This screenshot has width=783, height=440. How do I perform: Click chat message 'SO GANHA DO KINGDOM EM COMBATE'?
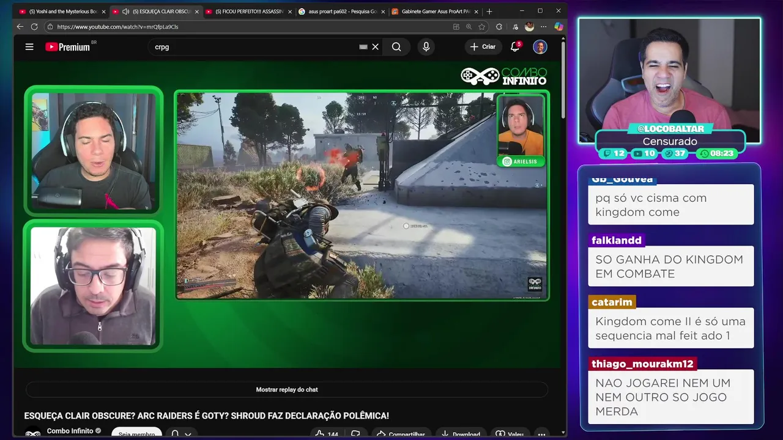pos(670,266)
